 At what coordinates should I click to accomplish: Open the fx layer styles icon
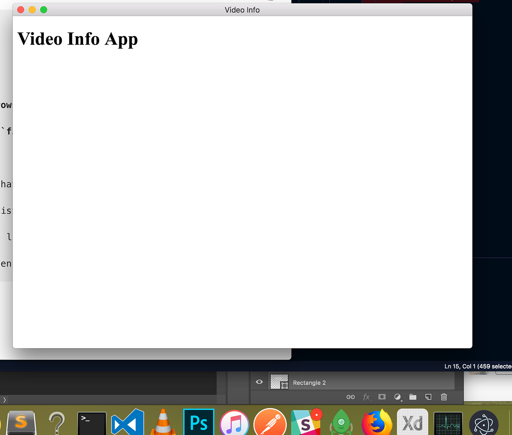tap(366, 397)
